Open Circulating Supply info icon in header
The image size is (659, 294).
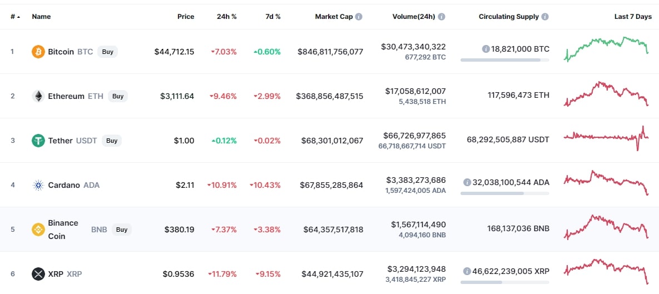click(544, 17)
